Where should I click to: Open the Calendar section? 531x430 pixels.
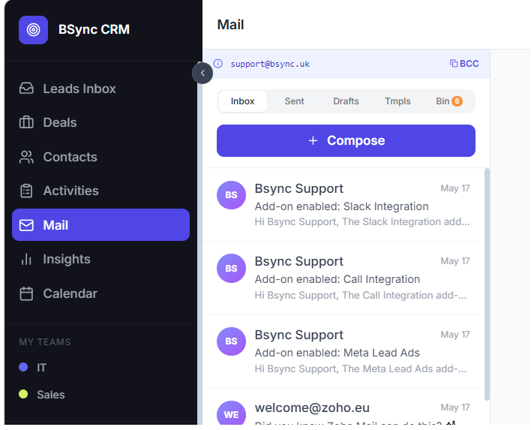(101, 293)
